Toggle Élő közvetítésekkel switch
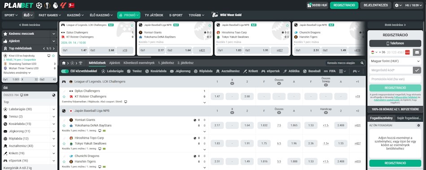The image size is (426, 170). (x=65, y=71)
